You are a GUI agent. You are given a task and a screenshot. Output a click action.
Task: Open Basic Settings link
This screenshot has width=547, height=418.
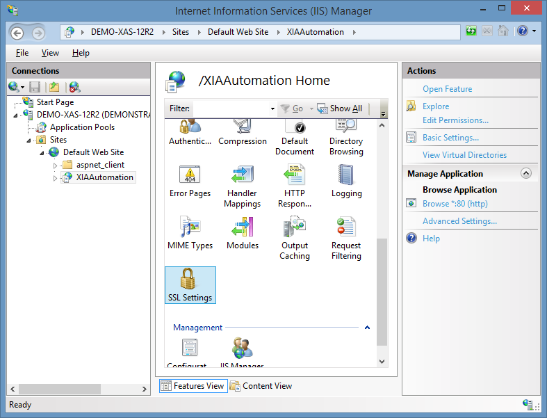(450, 138)
